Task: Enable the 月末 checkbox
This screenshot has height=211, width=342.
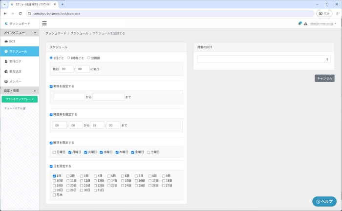Action: (54, 195)
